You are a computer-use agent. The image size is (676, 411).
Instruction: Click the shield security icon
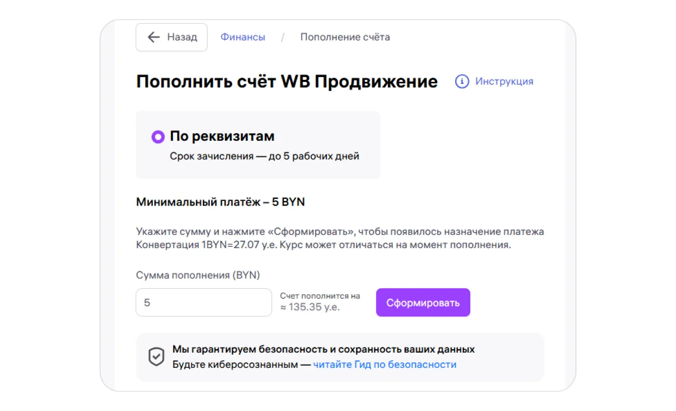(x=156, y=357)
